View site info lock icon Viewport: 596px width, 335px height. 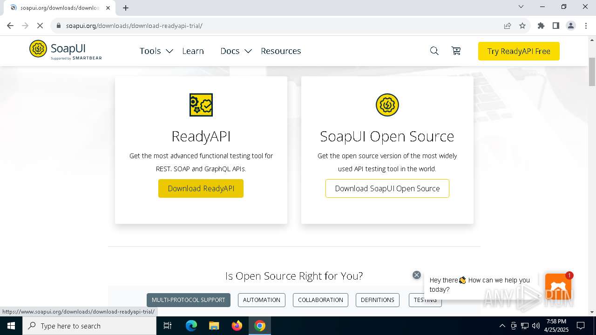(59, 26)
